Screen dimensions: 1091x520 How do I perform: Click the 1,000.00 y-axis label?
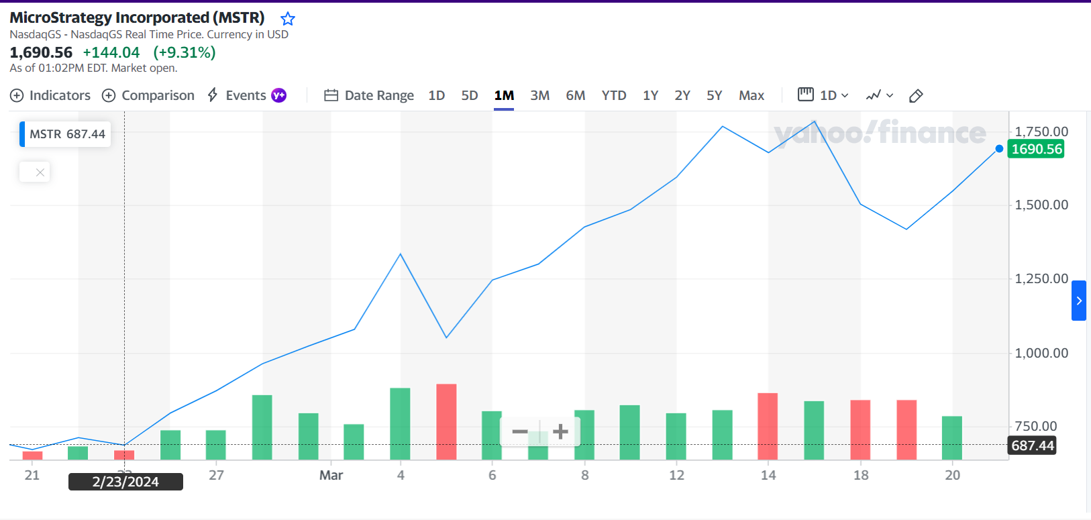pyautogui.click(x=1041, y=353)
